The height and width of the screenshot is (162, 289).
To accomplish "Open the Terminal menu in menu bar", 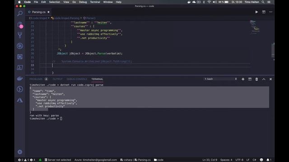I will pos(95,2).
